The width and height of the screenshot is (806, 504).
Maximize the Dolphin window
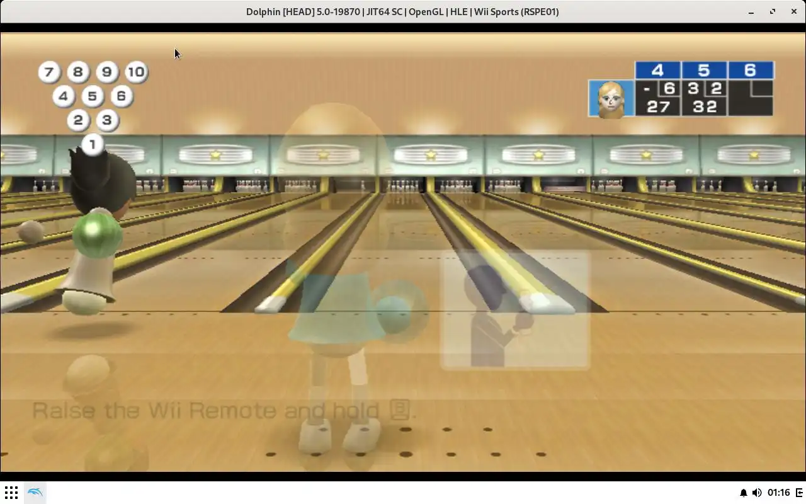[x=773, y=11]
